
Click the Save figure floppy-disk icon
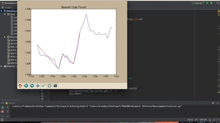pyautogui.click(x=55, y=86)
